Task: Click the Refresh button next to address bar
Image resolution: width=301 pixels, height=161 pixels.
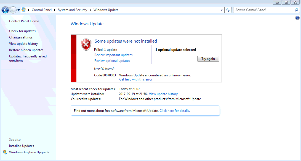Action: pyautogui.click(x=228, y=10)
